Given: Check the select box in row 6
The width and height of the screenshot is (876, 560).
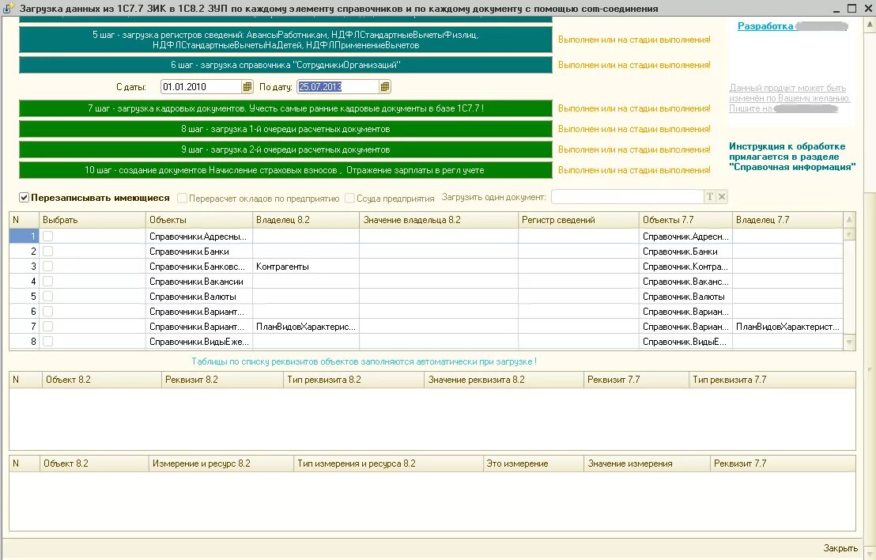Looking at the screenshot, I should click(x=48, y=312).
